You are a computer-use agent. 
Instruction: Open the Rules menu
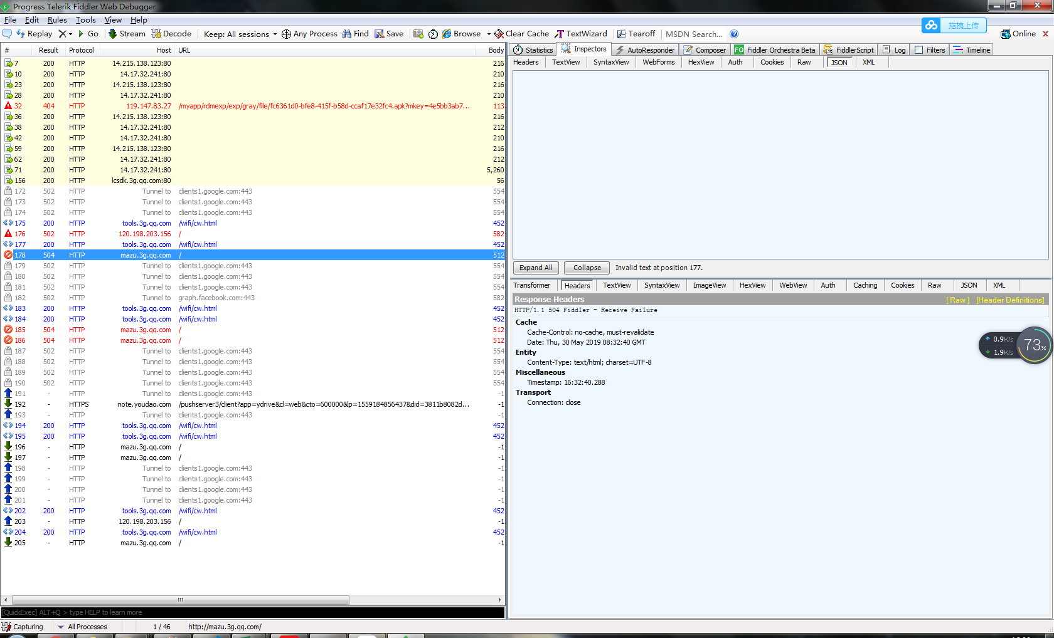[x=57, y=19]
